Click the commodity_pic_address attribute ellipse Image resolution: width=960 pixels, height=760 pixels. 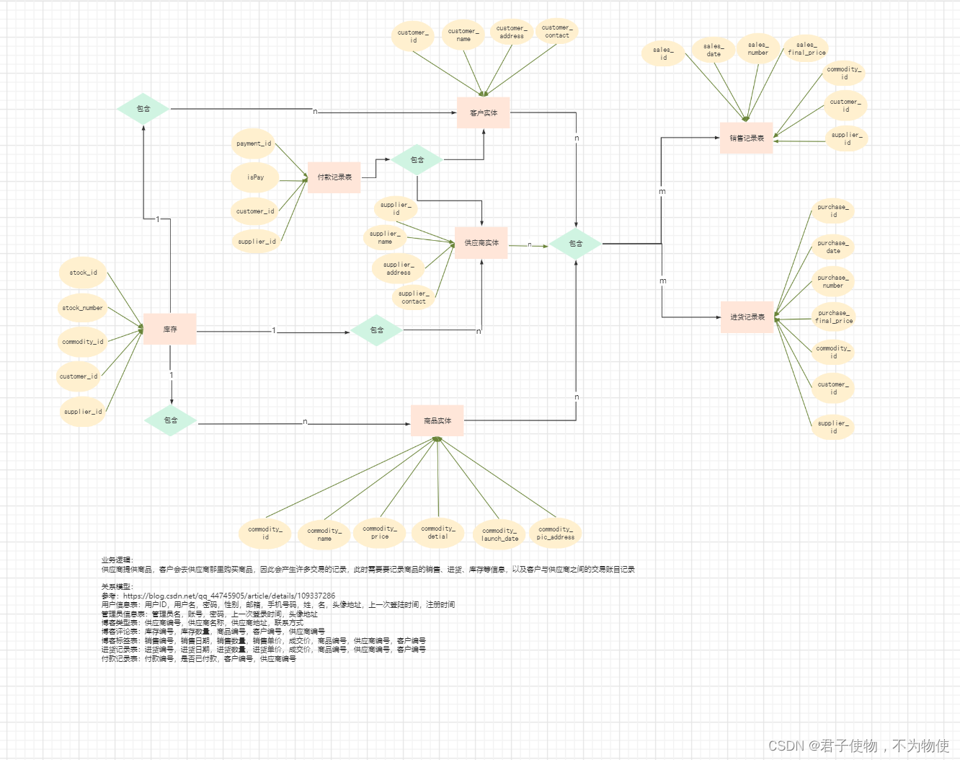[x=556, y=534]
